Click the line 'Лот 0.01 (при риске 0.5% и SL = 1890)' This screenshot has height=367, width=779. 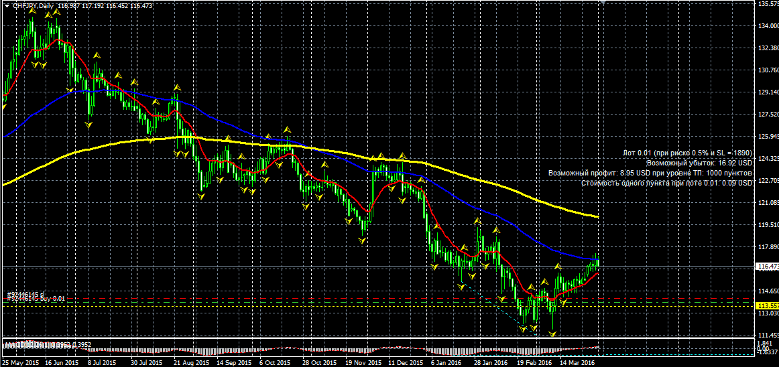click(688, 153)
